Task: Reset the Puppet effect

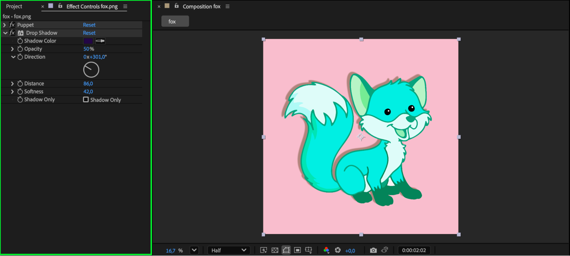Action: tap(89, 25)
